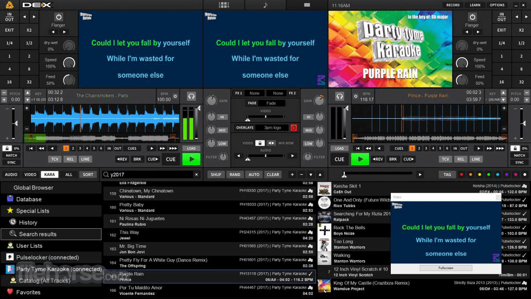This screenshot has height=299, width=531.
Task: Select Party Tyme Karaoke (connected) source
Action: tap(59, 269)
